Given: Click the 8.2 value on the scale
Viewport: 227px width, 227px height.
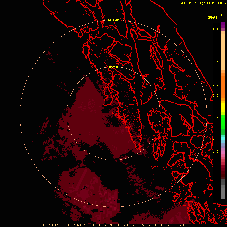Looking at the screenshot, I should coord(216,51).
